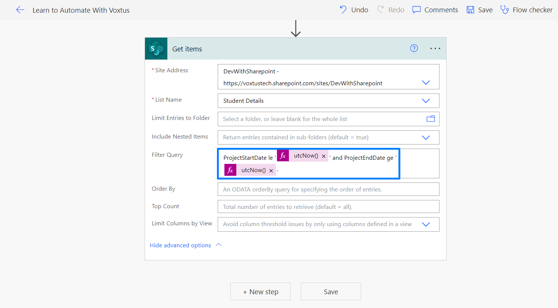Viewport: 558px width, 308px height.
Task: Click the Save button below the action
Action: 331,292
